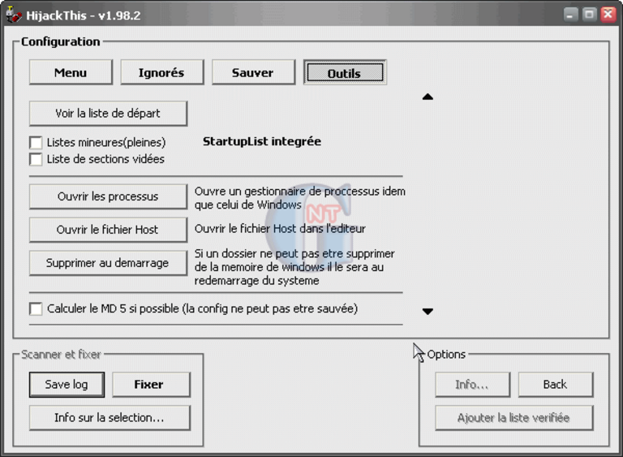This screenshot has width=623, height=457.
Task: Open the Sauver section
Action: coord(253,72)
